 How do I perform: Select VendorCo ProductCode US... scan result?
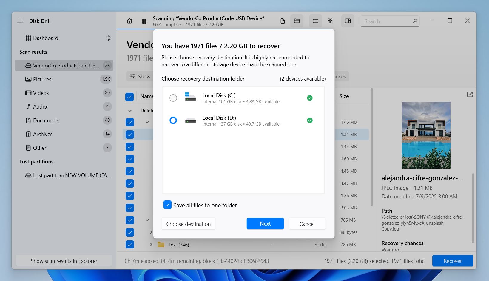[64, 65]
